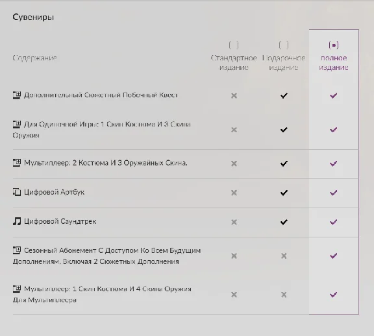
Task: Click the Подарочное издание column label
Action: [x=284, y=63]
